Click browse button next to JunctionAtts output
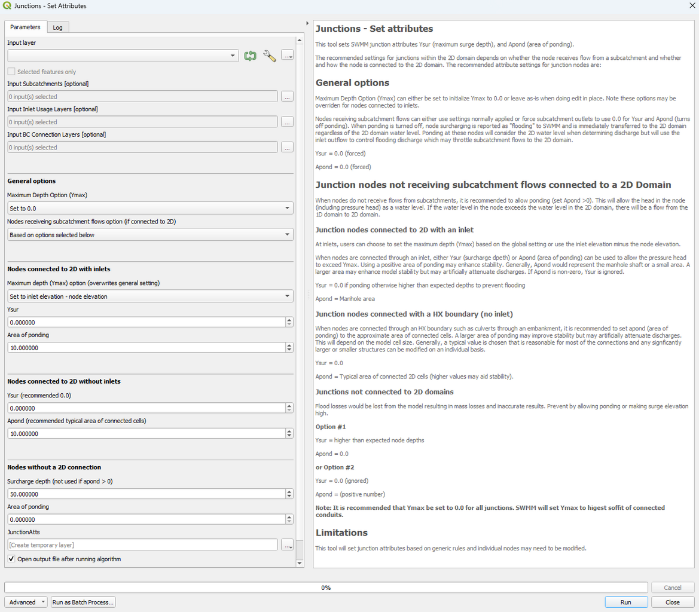 pyautogui.click(x=288, y=545)
